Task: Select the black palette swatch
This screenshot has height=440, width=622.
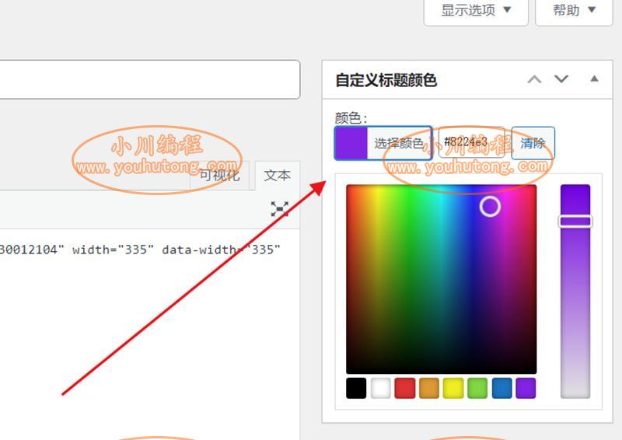Action: (356, 388)
